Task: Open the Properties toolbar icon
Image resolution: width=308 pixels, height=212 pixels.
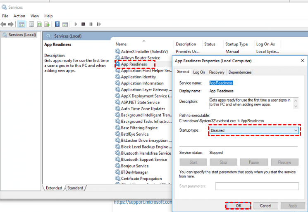Action: click(x=31, y=24)
